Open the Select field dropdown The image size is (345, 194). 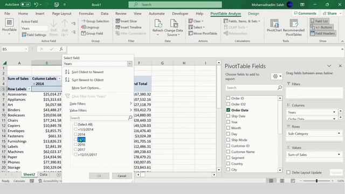click(x=129, y=64)
